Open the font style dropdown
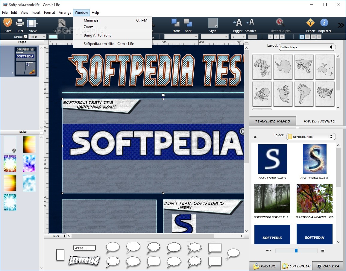The width and height of the screenshot is (346, 271). (x=214, y=37)
